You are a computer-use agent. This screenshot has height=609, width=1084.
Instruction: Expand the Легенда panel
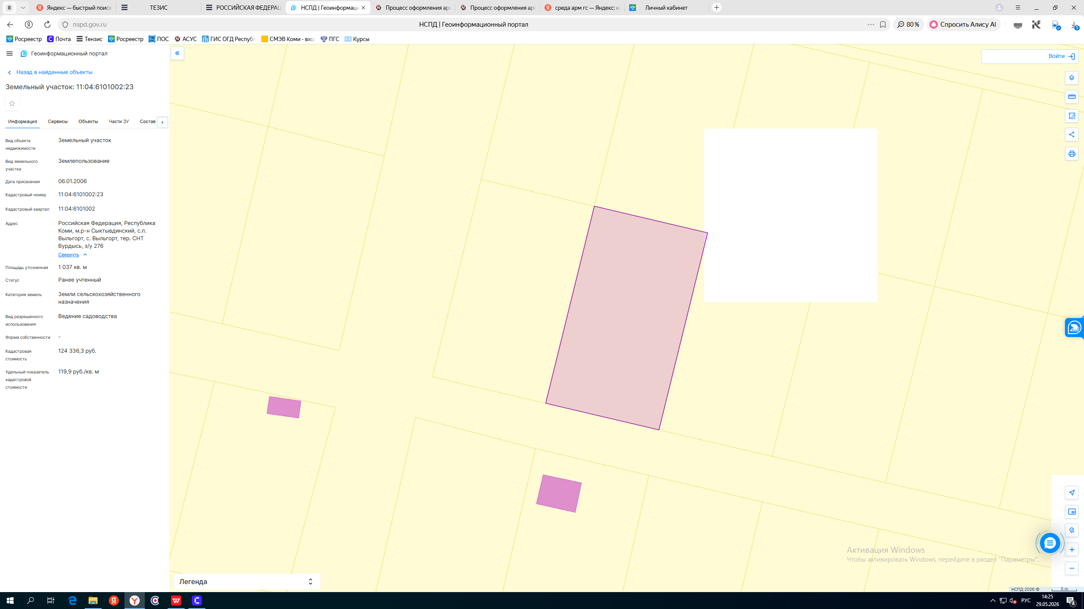[x=247, y=582]
